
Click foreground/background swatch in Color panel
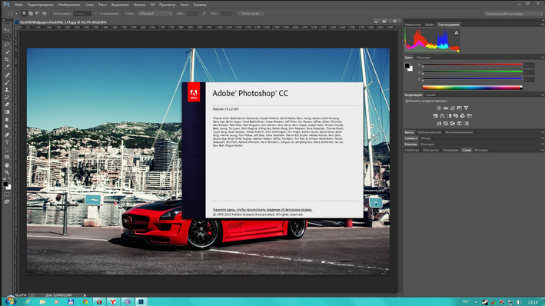click(408, 67)
